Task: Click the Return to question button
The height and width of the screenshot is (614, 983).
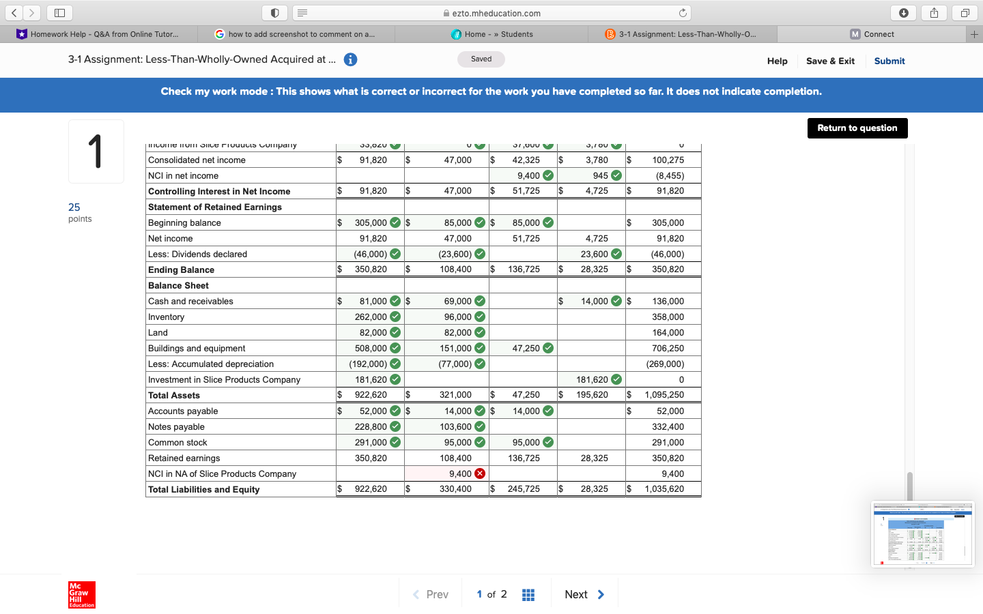Action: coord(857,128)
